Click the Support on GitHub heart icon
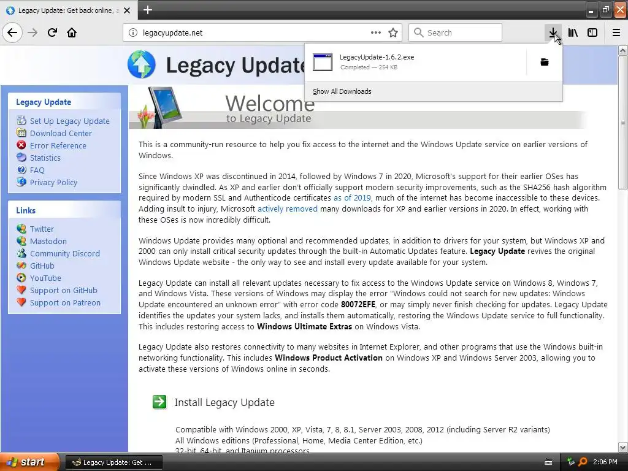The height and width of the screenshot is (471, 628). tap(21, 289)
